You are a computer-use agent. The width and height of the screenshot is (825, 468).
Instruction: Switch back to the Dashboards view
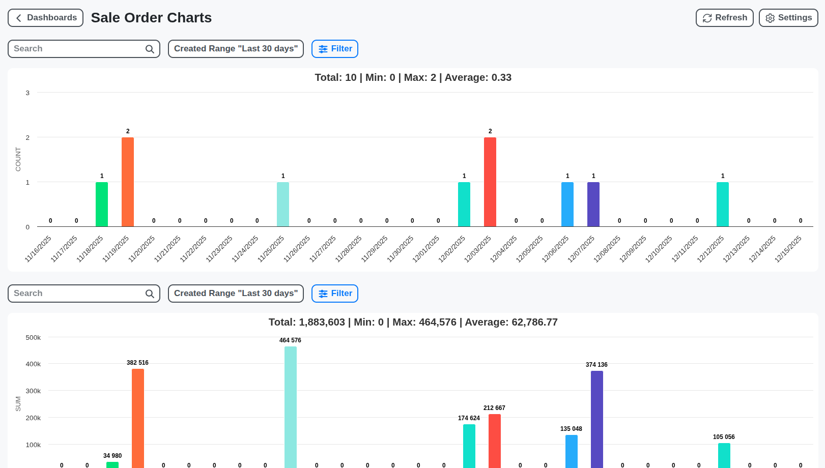[45, 18]
